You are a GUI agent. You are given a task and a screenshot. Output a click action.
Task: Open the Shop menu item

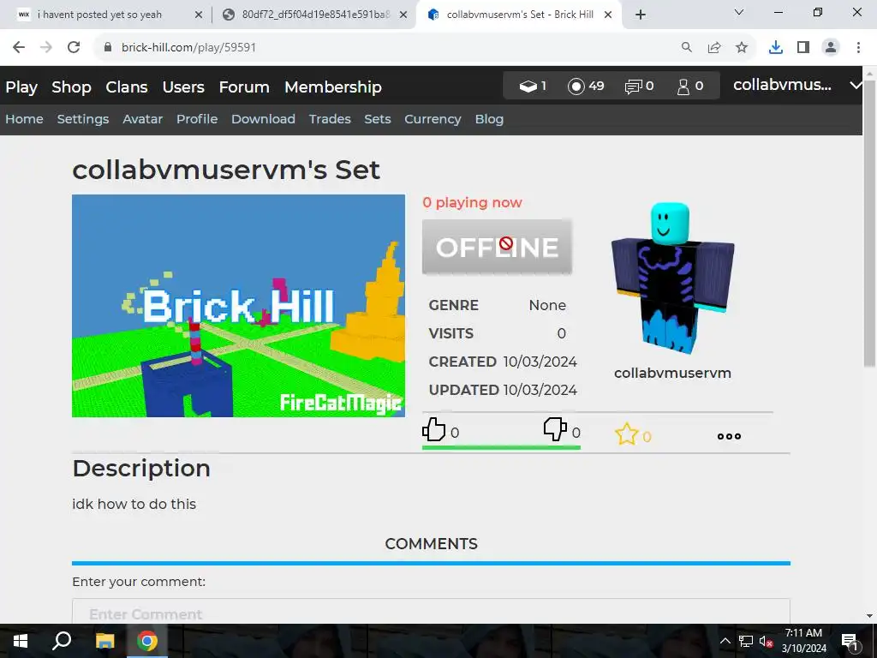pos(72,87)
